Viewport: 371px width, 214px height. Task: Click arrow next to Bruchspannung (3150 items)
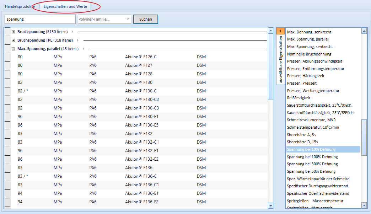point(72,32)
